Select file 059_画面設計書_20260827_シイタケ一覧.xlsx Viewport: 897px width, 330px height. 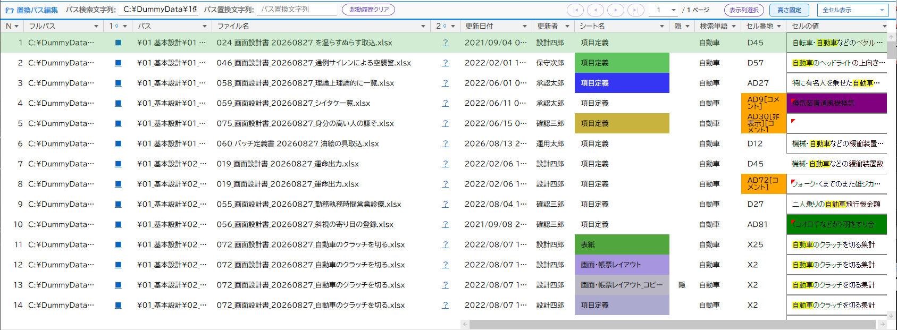point(293,103)
